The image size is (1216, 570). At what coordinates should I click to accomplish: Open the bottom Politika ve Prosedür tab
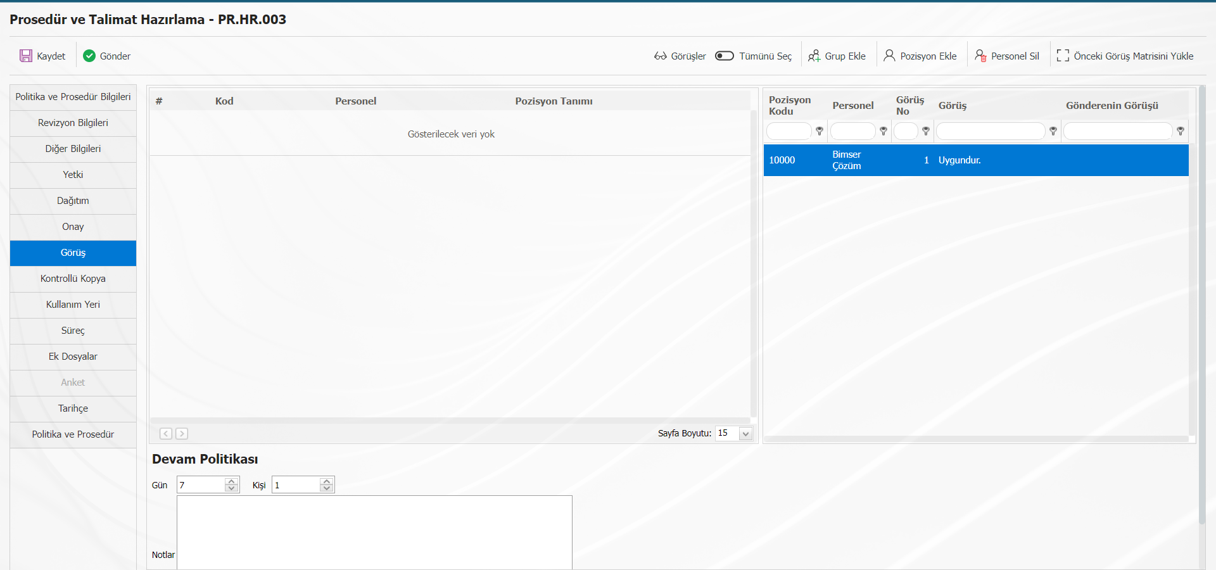73,434
